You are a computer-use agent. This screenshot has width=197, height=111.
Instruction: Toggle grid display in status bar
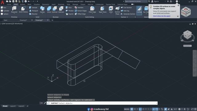click(x=132, y=109)
